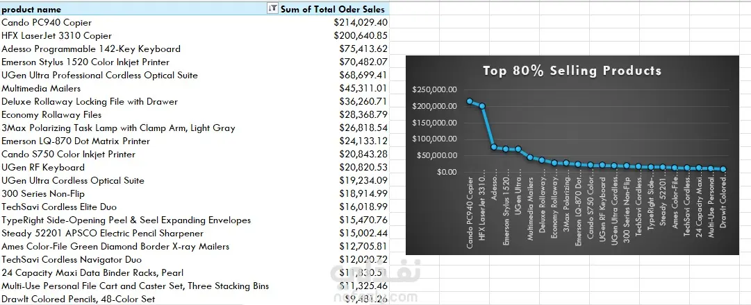Select the $19,234.09 cell

point(363,181)
